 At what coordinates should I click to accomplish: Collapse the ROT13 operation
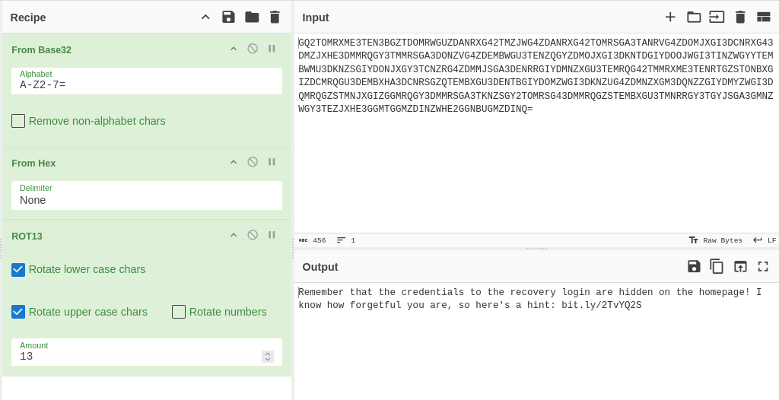tap(234, 235)
